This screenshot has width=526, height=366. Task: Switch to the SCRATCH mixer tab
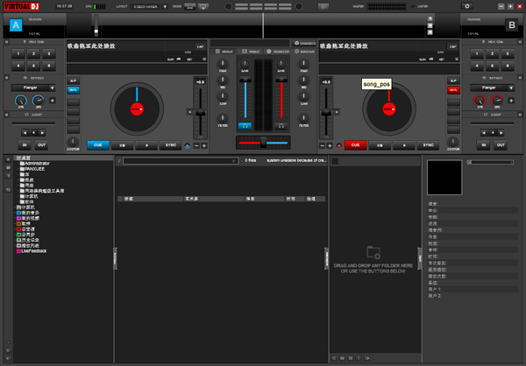point(276,52)
